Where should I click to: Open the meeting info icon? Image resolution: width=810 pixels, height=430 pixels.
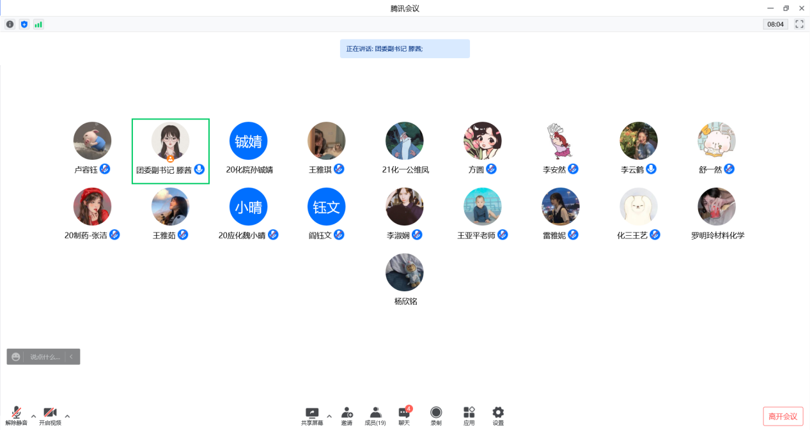[10, 24]
